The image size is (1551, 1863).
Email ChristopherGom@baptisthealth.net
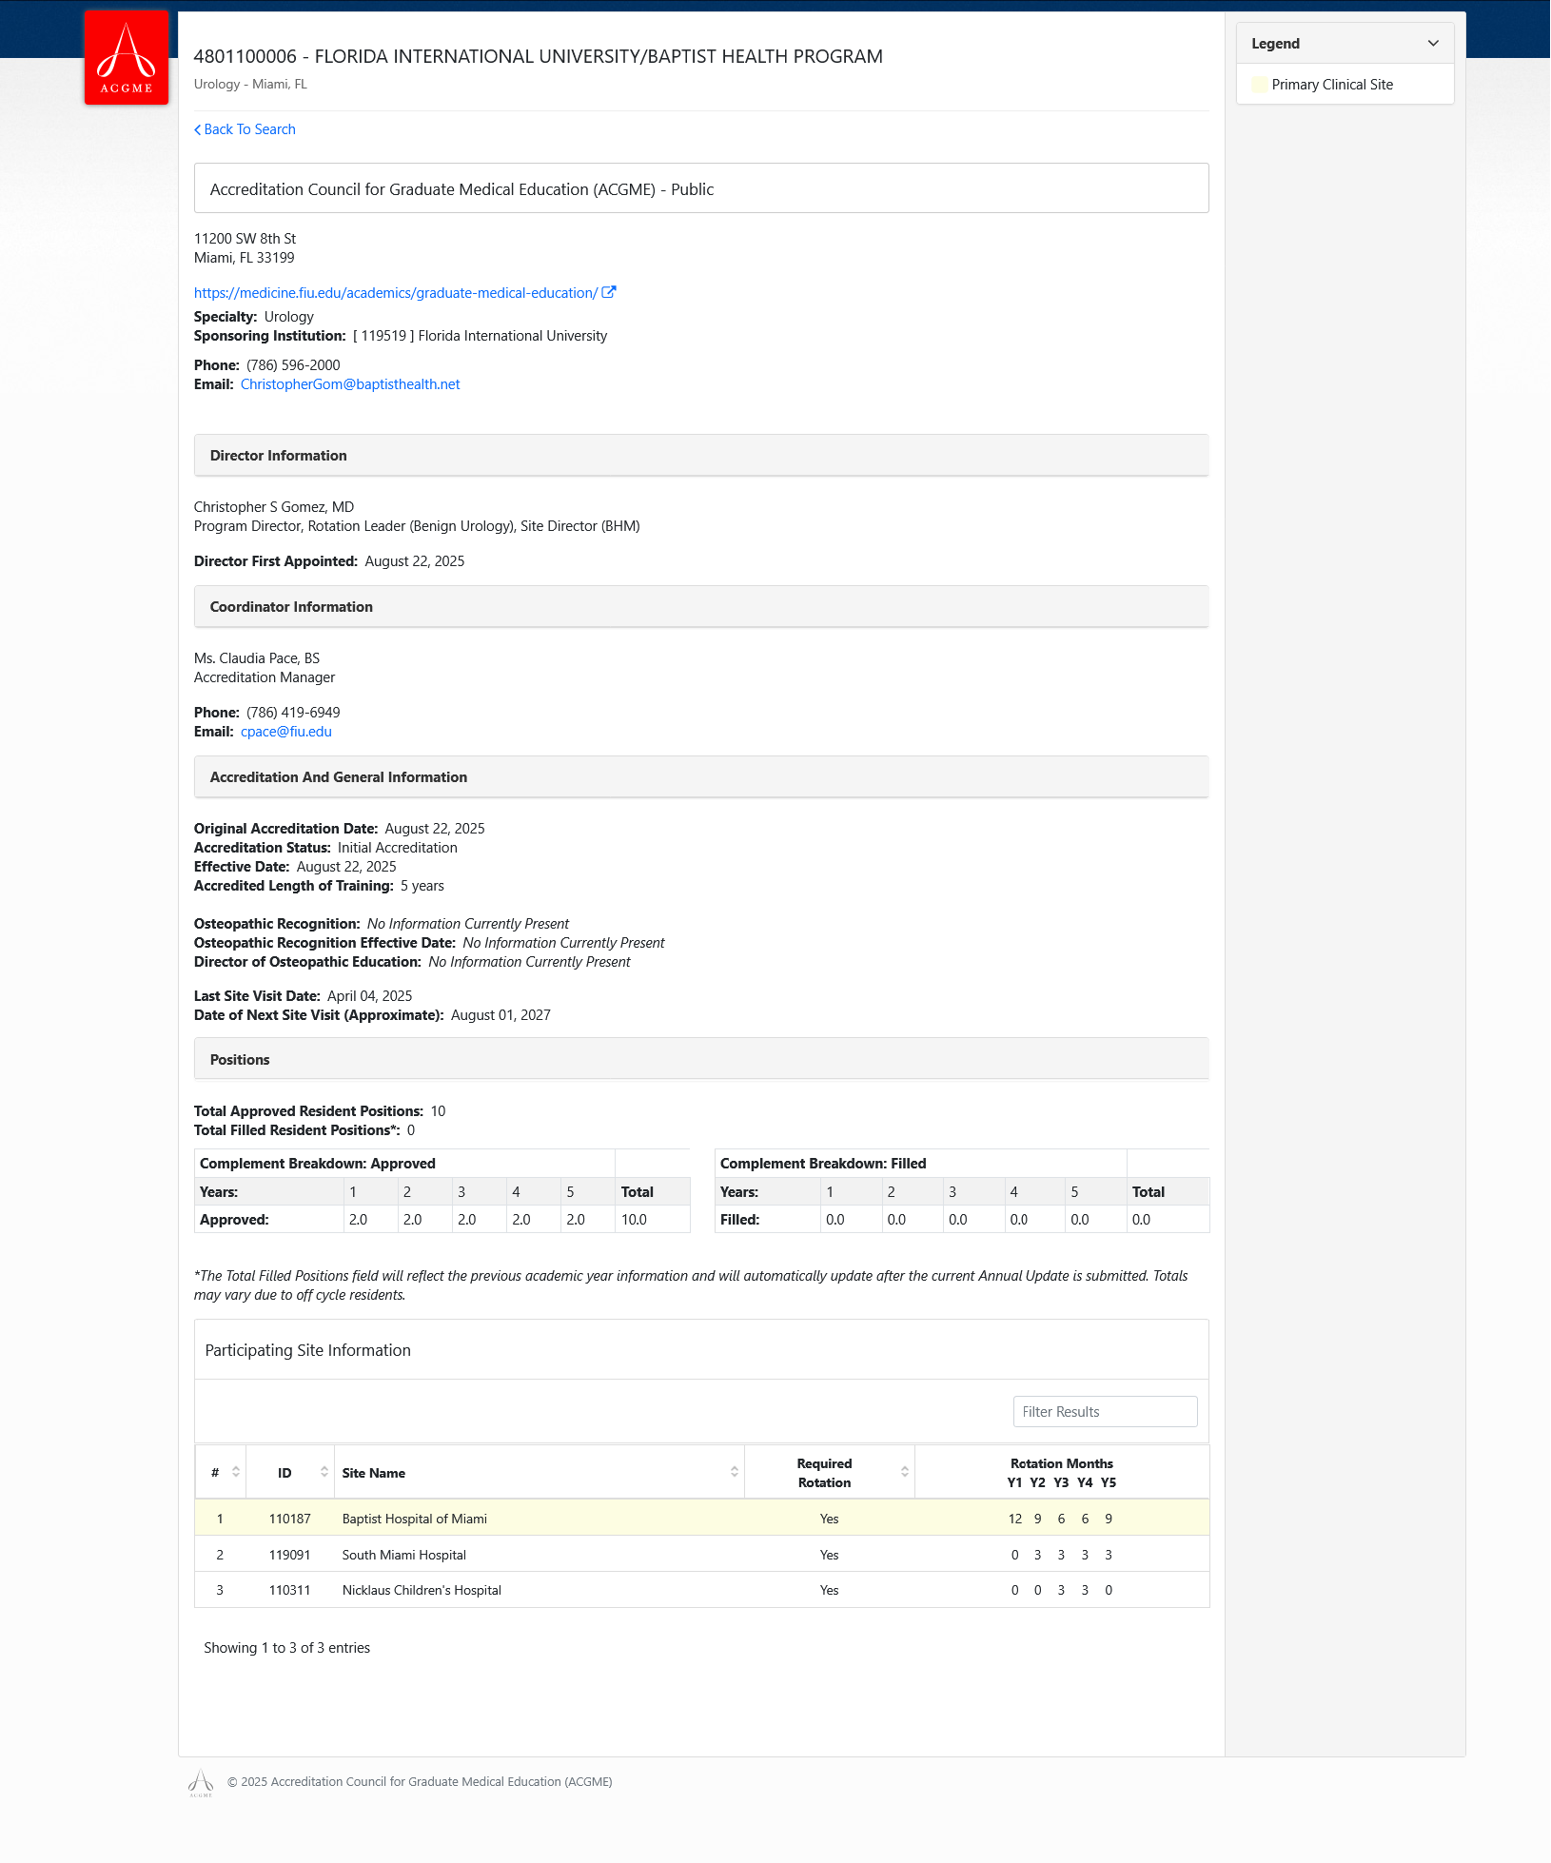[x=350, y=384]
